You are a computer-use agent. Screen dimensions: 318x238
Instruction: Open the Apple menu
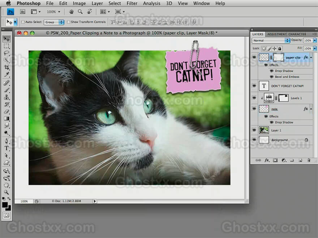pos(9,3)
